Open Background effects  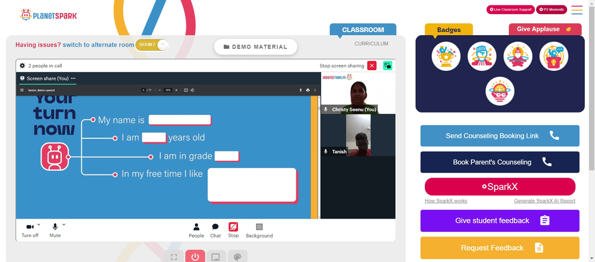(x=259, y=230)
